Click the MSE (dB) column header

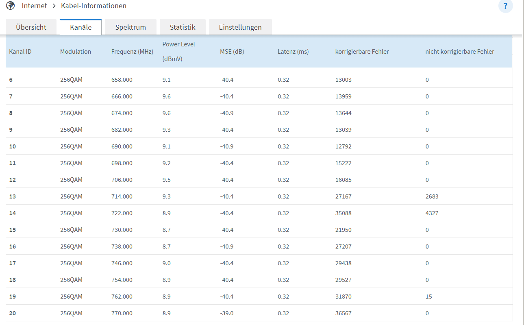coord(232,52)
